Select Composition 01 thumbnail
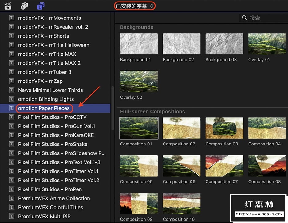The width and height of the screenshot is (288, 223). (139, 128)
